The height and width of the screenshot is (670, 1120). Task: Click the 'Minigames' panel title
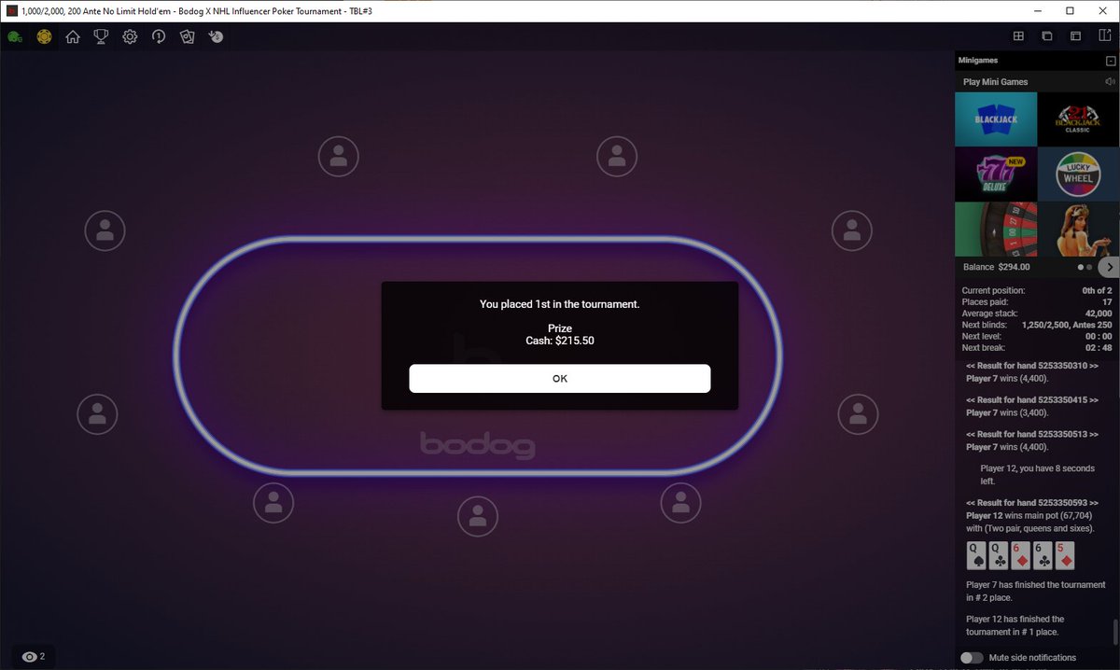pos(977,61)
